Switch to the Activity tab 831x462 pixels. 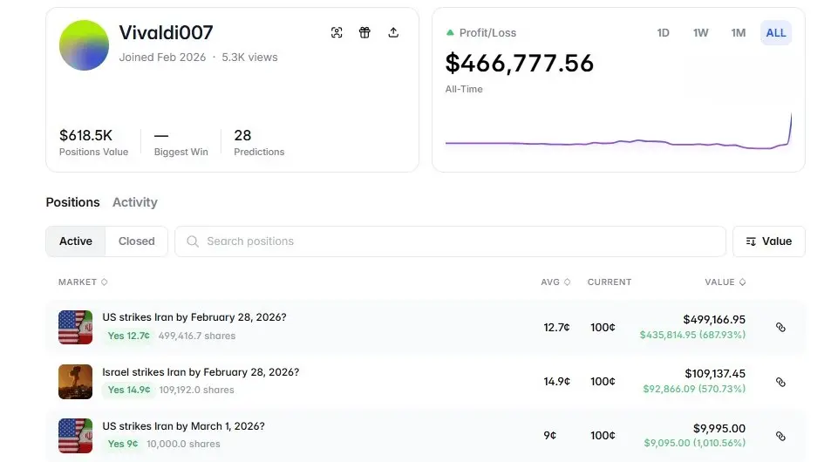134,202
